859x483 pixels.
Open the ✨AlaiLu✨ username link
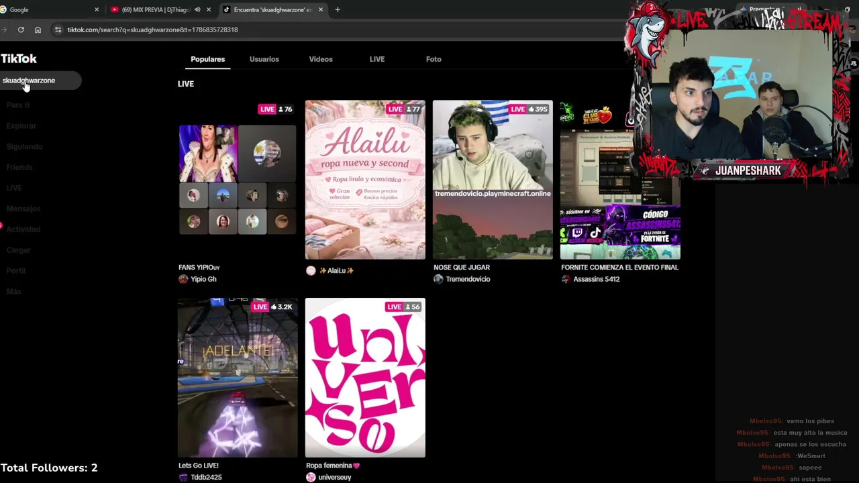click(336, 270)
